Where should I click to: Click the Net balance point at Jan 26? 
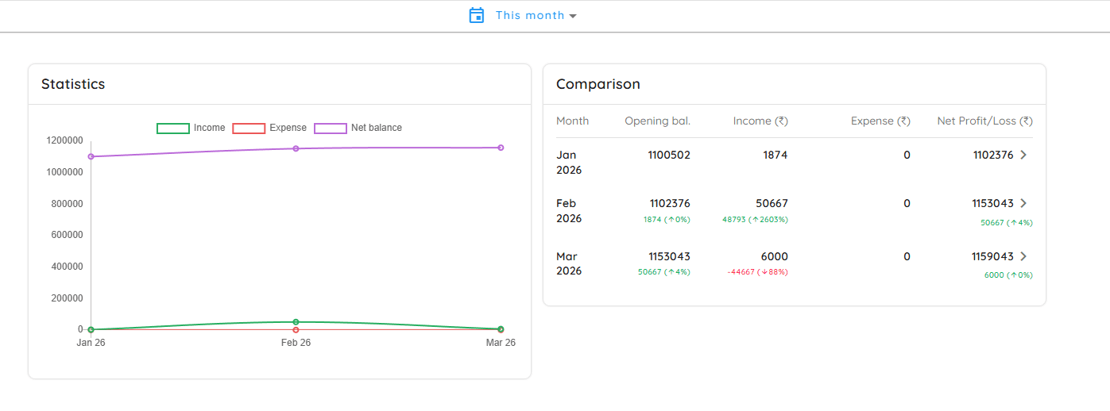91,156
